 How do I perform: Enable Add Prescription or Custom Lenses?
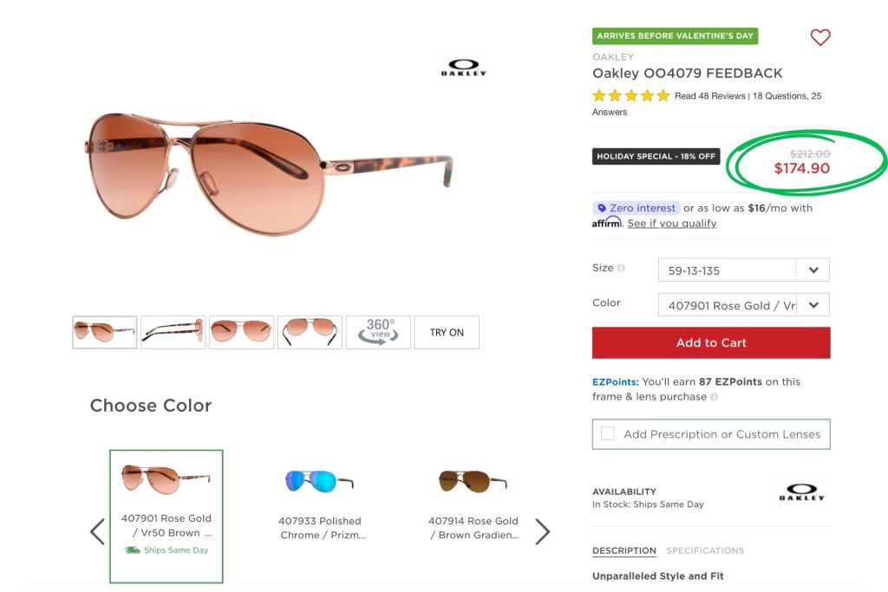pyautogui.click(x=607, y=433)
